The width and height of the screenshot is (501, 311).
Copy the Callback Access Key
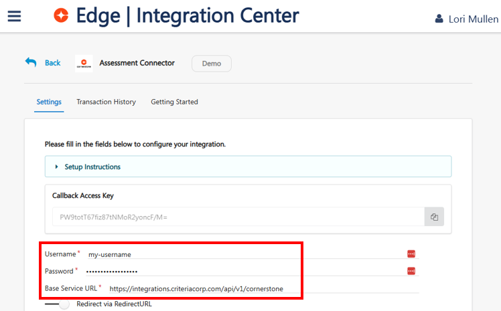click(x=434, y=217)
